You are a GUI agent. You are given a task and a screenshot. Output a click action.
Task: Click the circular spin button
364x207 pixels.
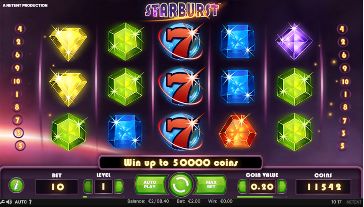(x=180, y=185)
